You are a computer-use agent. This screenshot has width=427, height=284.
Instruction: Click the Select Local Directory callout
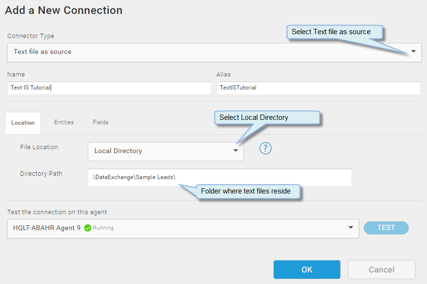coord(267,117)
